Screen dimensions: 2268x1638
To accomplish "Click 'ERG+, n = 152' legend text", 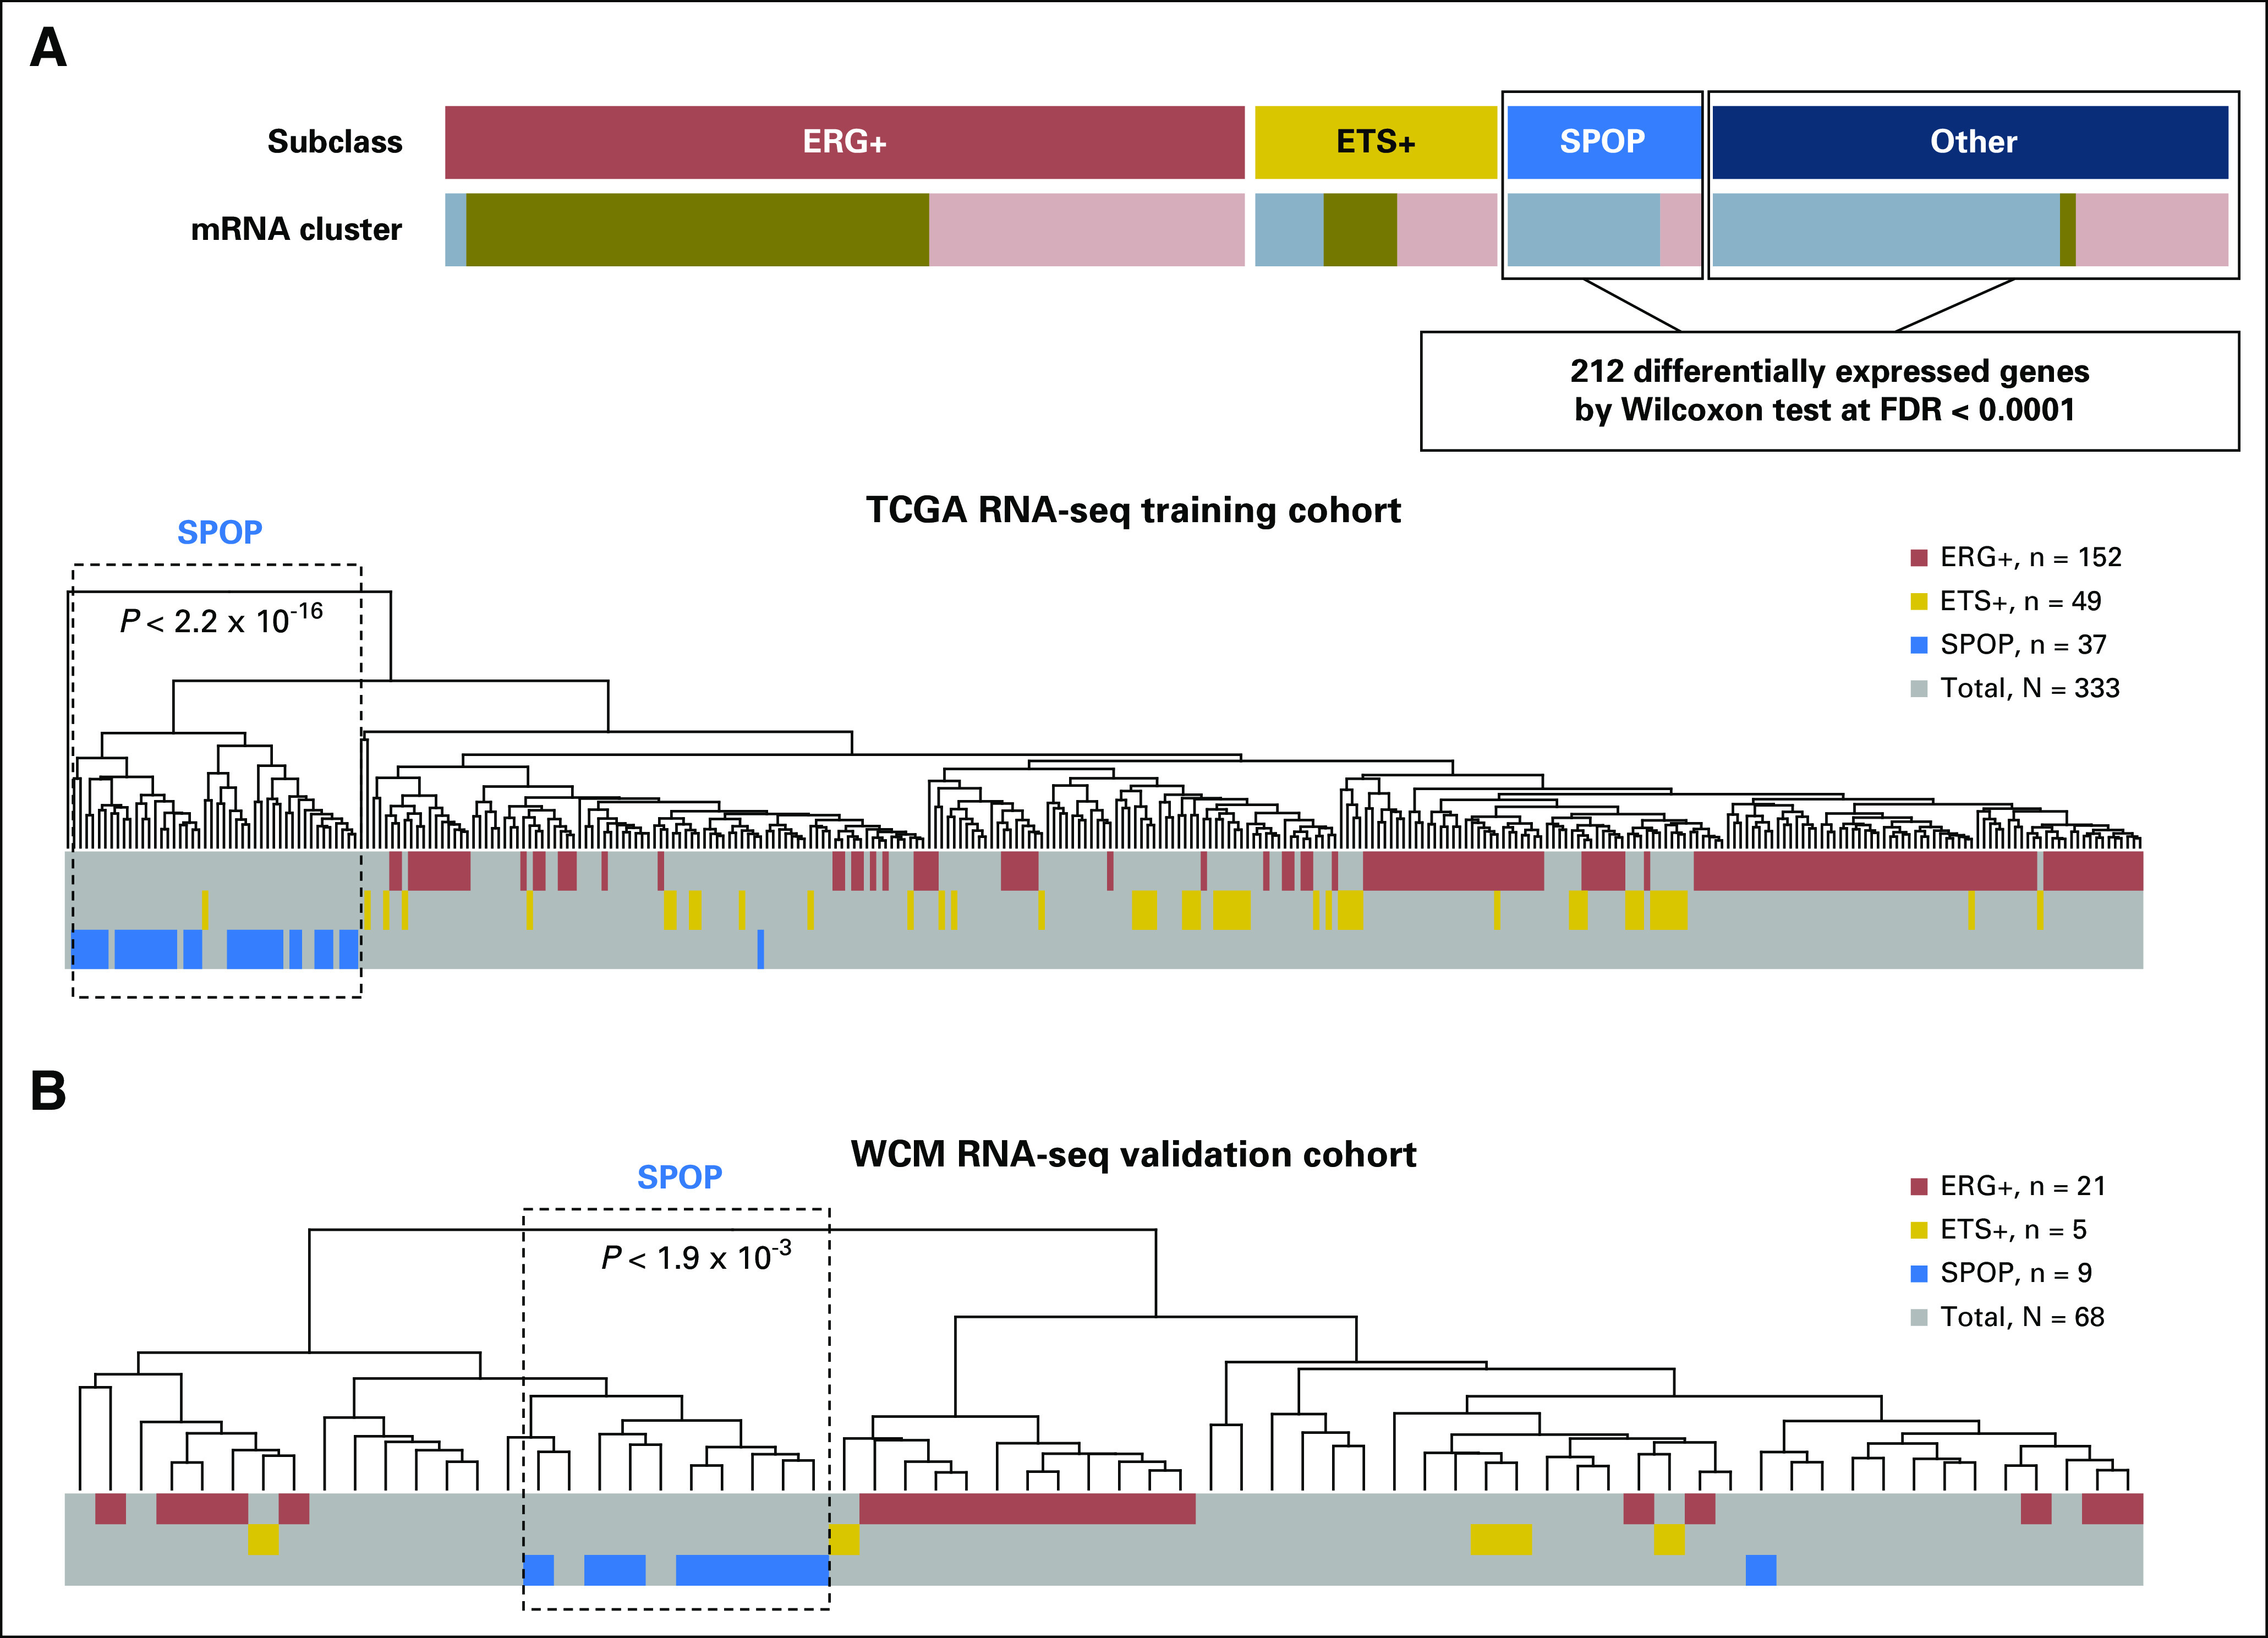I will pyautogui.click(x=2030, y=557).
